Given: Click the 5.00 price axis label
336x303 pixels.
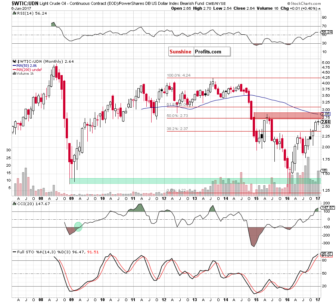Looking at the screenshot, I should [326, 63].
